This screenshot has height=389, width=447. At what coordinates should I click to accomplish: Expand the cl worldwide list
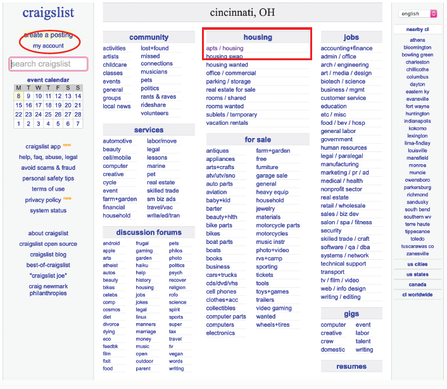coord(417,295)
